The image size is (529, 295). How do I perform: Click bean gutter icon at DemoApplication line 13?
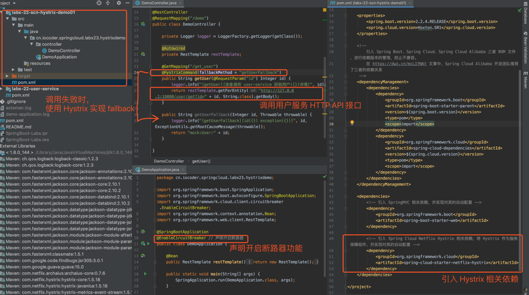[x=143, y=255]
